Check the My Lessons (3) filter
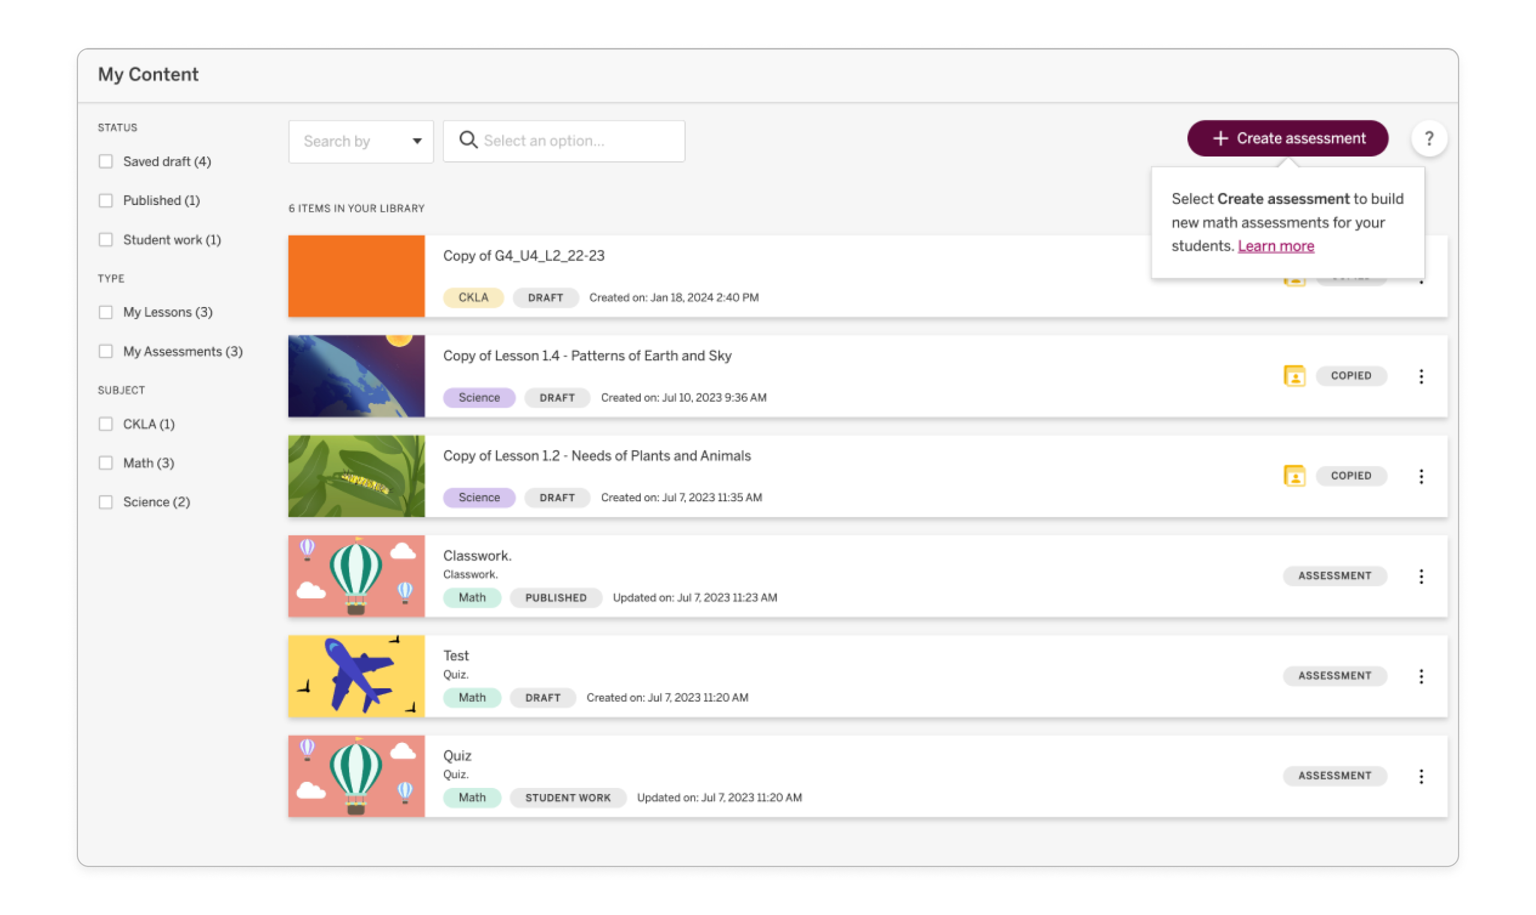 (106, 312)
